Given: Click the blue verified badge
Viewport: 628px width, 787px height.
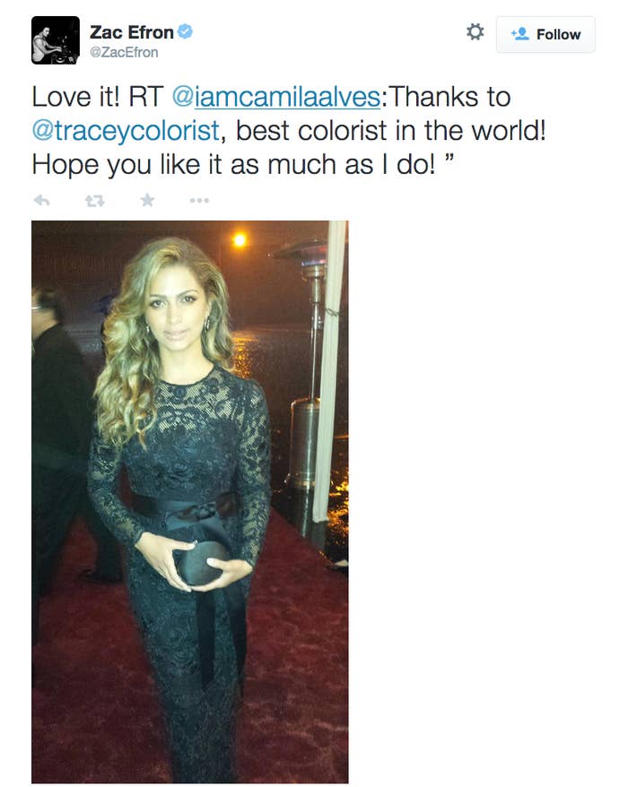Looking at the screenshot, I should click(186, 31).
